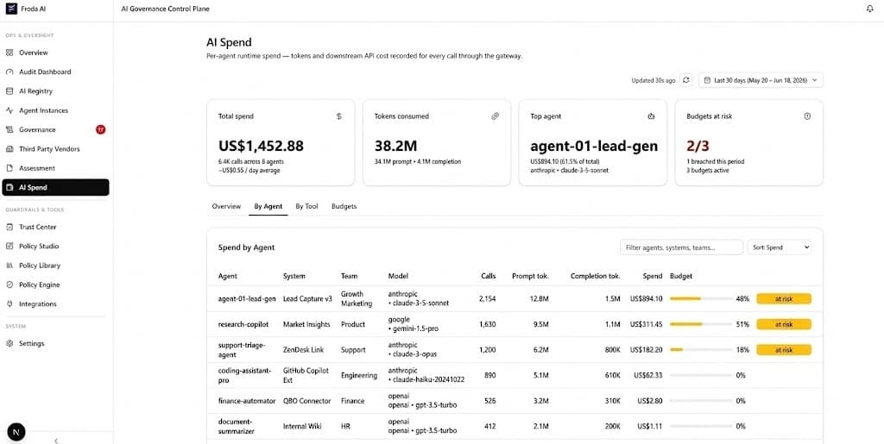Click the Internal Wiki system cell
884x444 pixels.
303,427
